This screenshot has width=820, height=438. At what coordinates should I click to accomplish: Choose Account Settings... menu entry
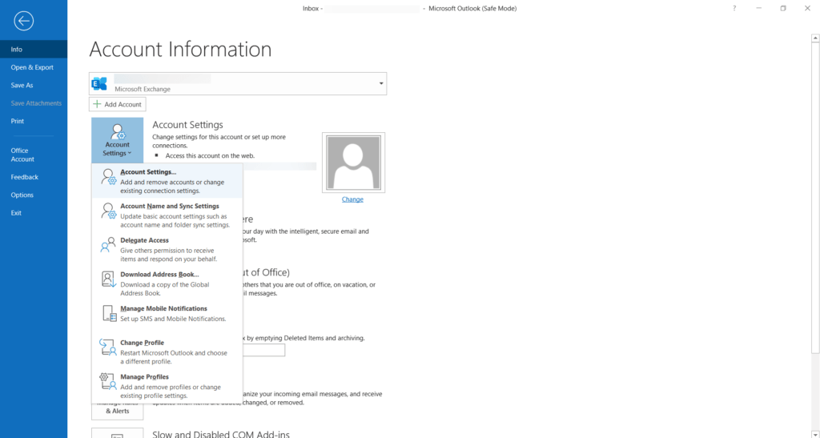[x=167, y=181]
